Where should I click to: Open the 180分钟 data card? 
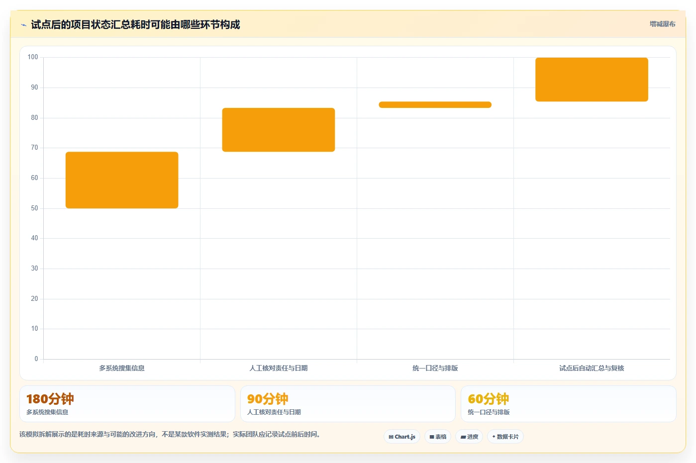[127, 404]
